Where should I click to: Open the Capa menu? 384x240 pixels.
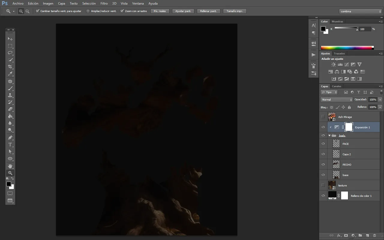point(61,4)
